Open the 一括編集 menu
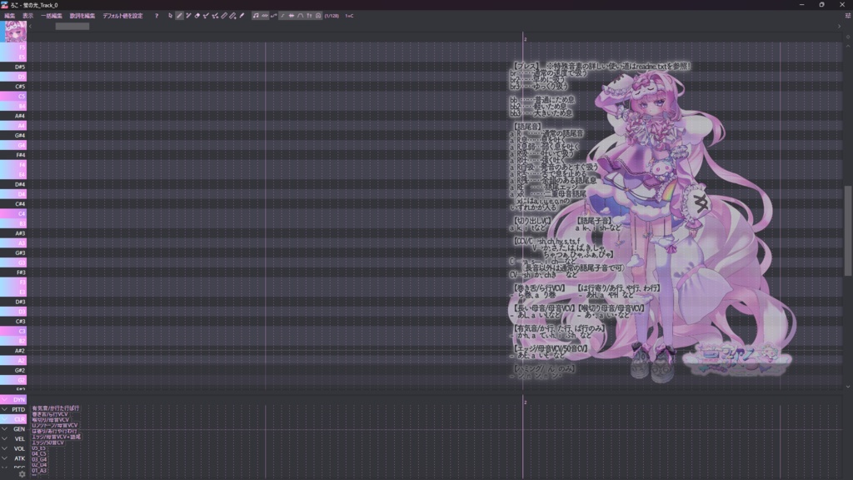 [52, 16]
